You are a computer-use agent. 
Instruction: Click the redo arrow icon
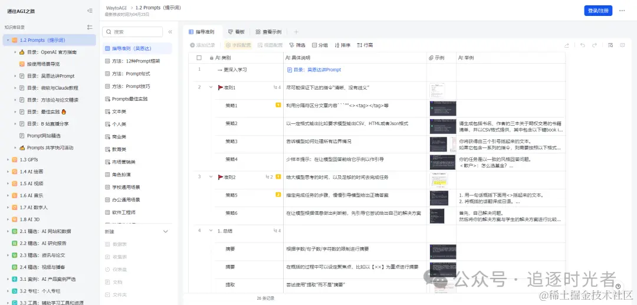[x=595, y=45]
